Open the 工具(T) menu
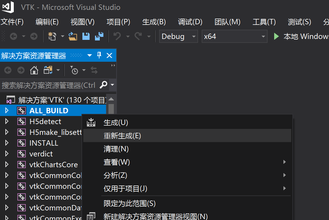 coord(264,22)
